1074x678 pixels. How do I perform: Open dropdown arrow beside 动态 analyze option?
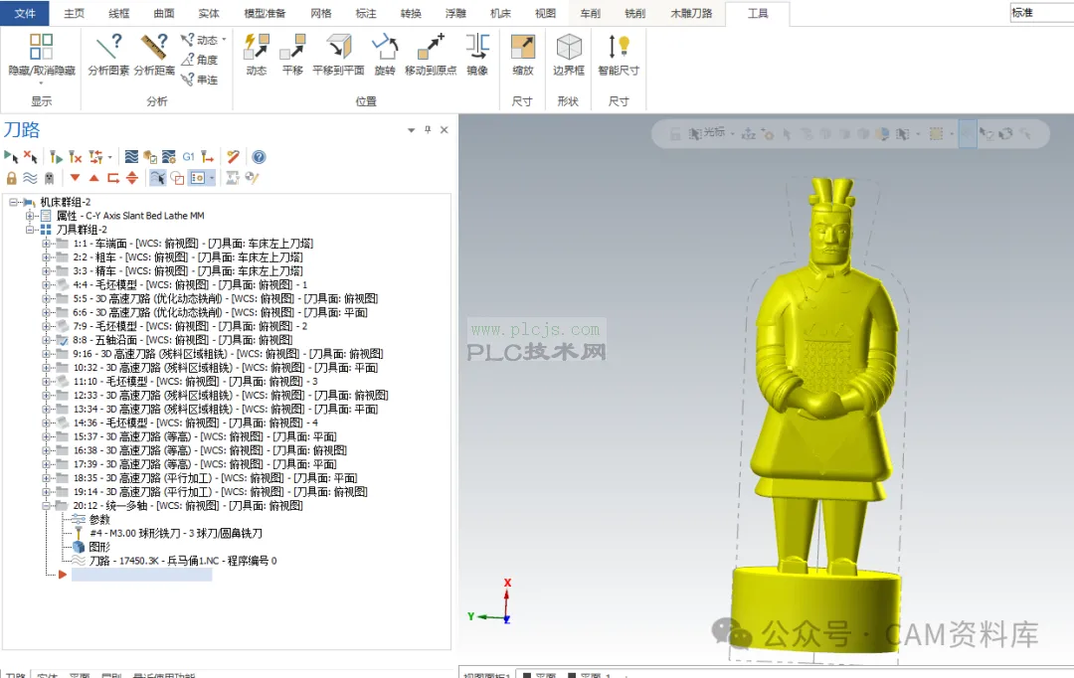(x=224, y=39)
